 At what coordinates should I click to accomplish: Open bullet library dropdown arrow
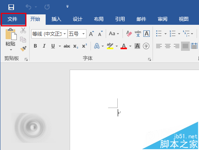165,34
